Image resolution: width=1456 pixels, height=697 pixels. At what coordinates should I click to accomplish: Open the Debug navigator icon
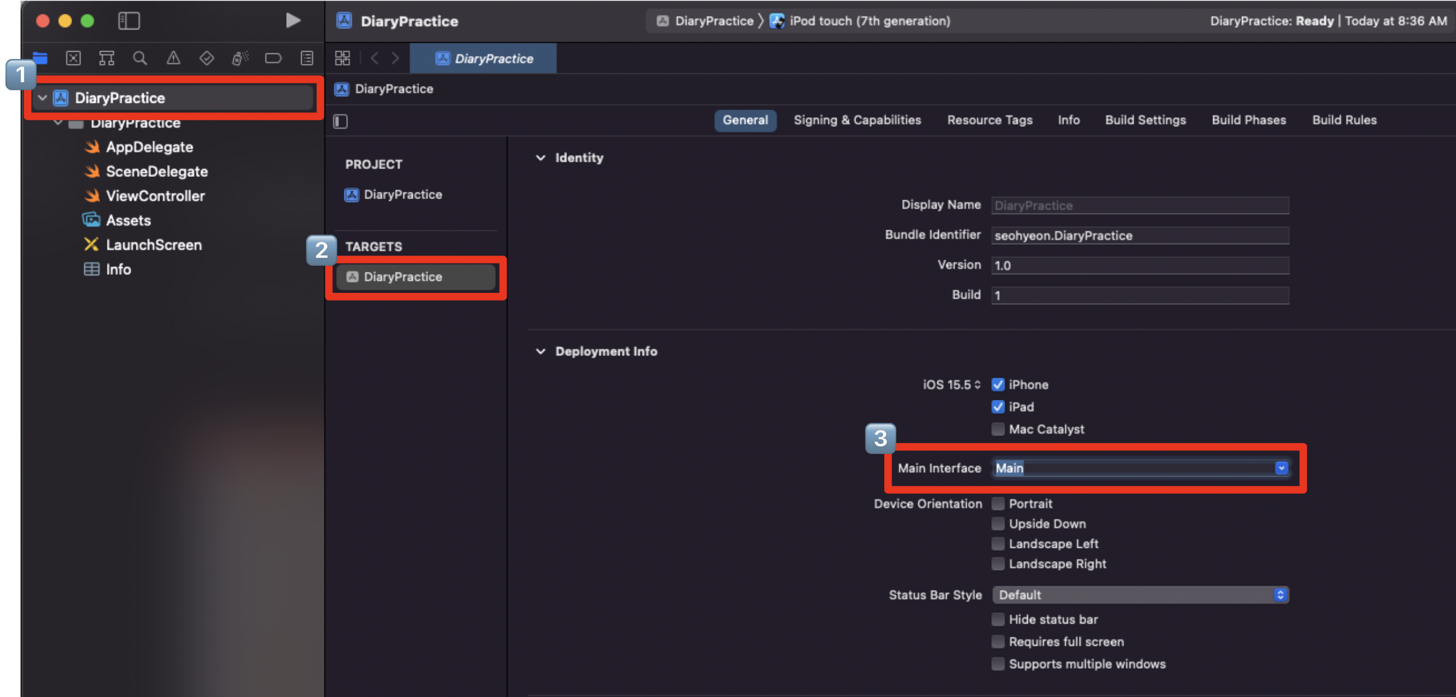[x=240, y=58]
